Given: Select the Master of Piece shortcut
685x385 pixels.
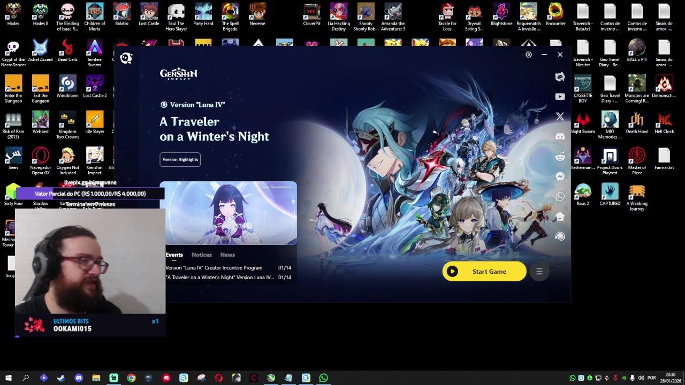Looking at the screenshot, I should (x=637, y=161).
